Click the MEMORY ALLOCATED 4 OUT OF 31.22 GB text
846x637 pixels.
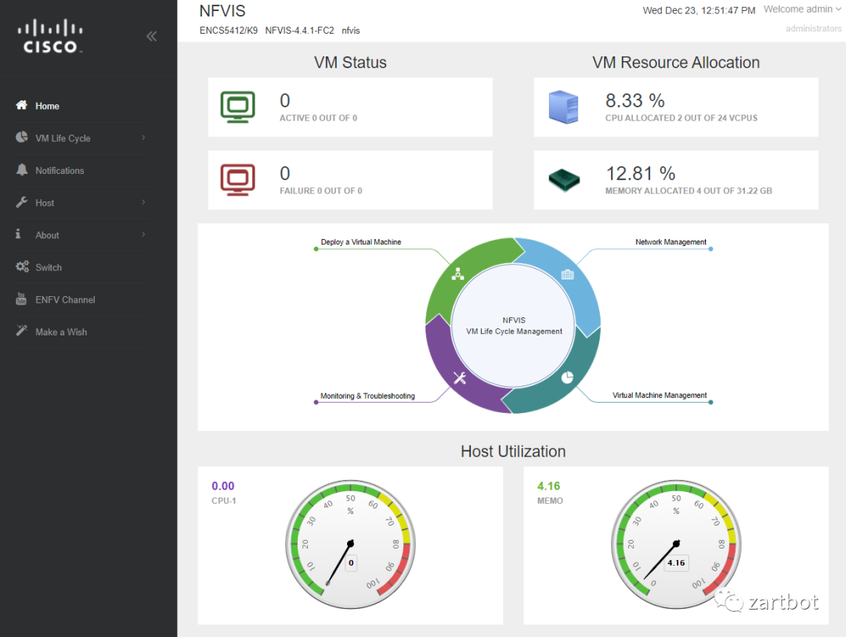click(689, 190)
